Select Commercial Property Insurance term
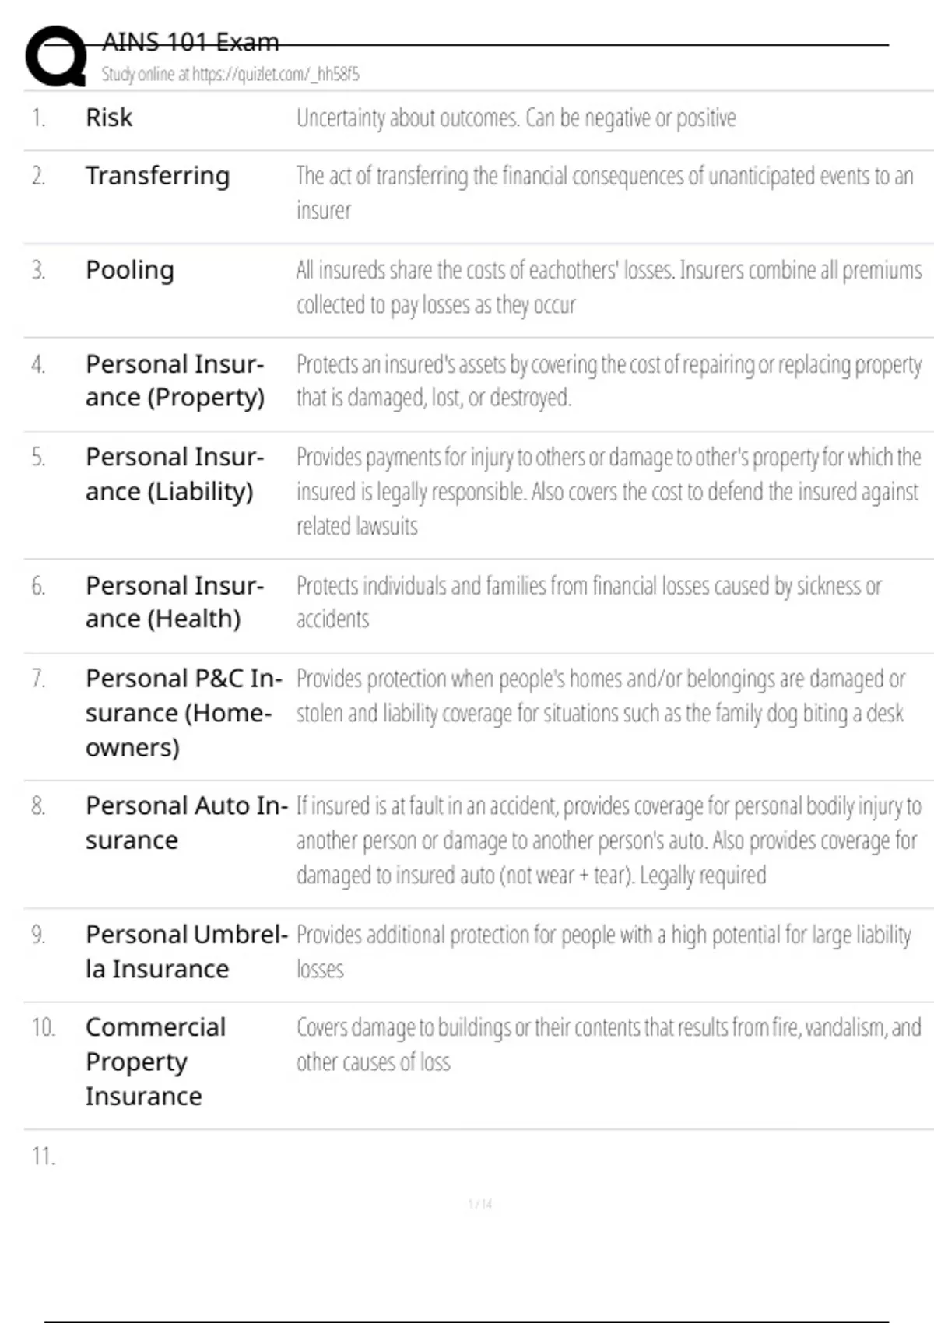This screenshot has width=934, height=1323. click(x=155, y=1061)
